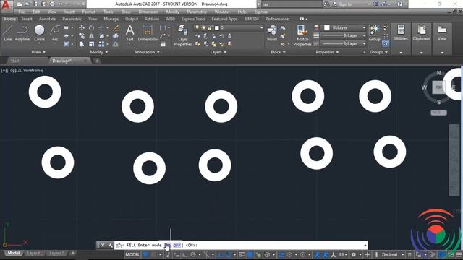Image resolution: width=463 pixels, height=260 pixels.
Task: Choose the ON option in FILL prompt
Action: click(168, 246)
